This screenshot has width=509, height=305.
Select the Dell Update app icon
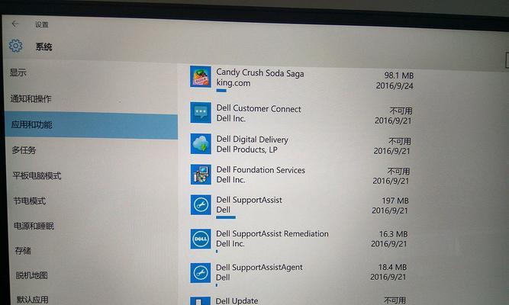(x=200, y=300)
